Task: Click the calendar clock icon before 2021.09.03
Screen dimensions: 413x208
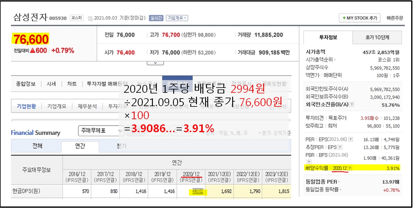Action: 90,18
